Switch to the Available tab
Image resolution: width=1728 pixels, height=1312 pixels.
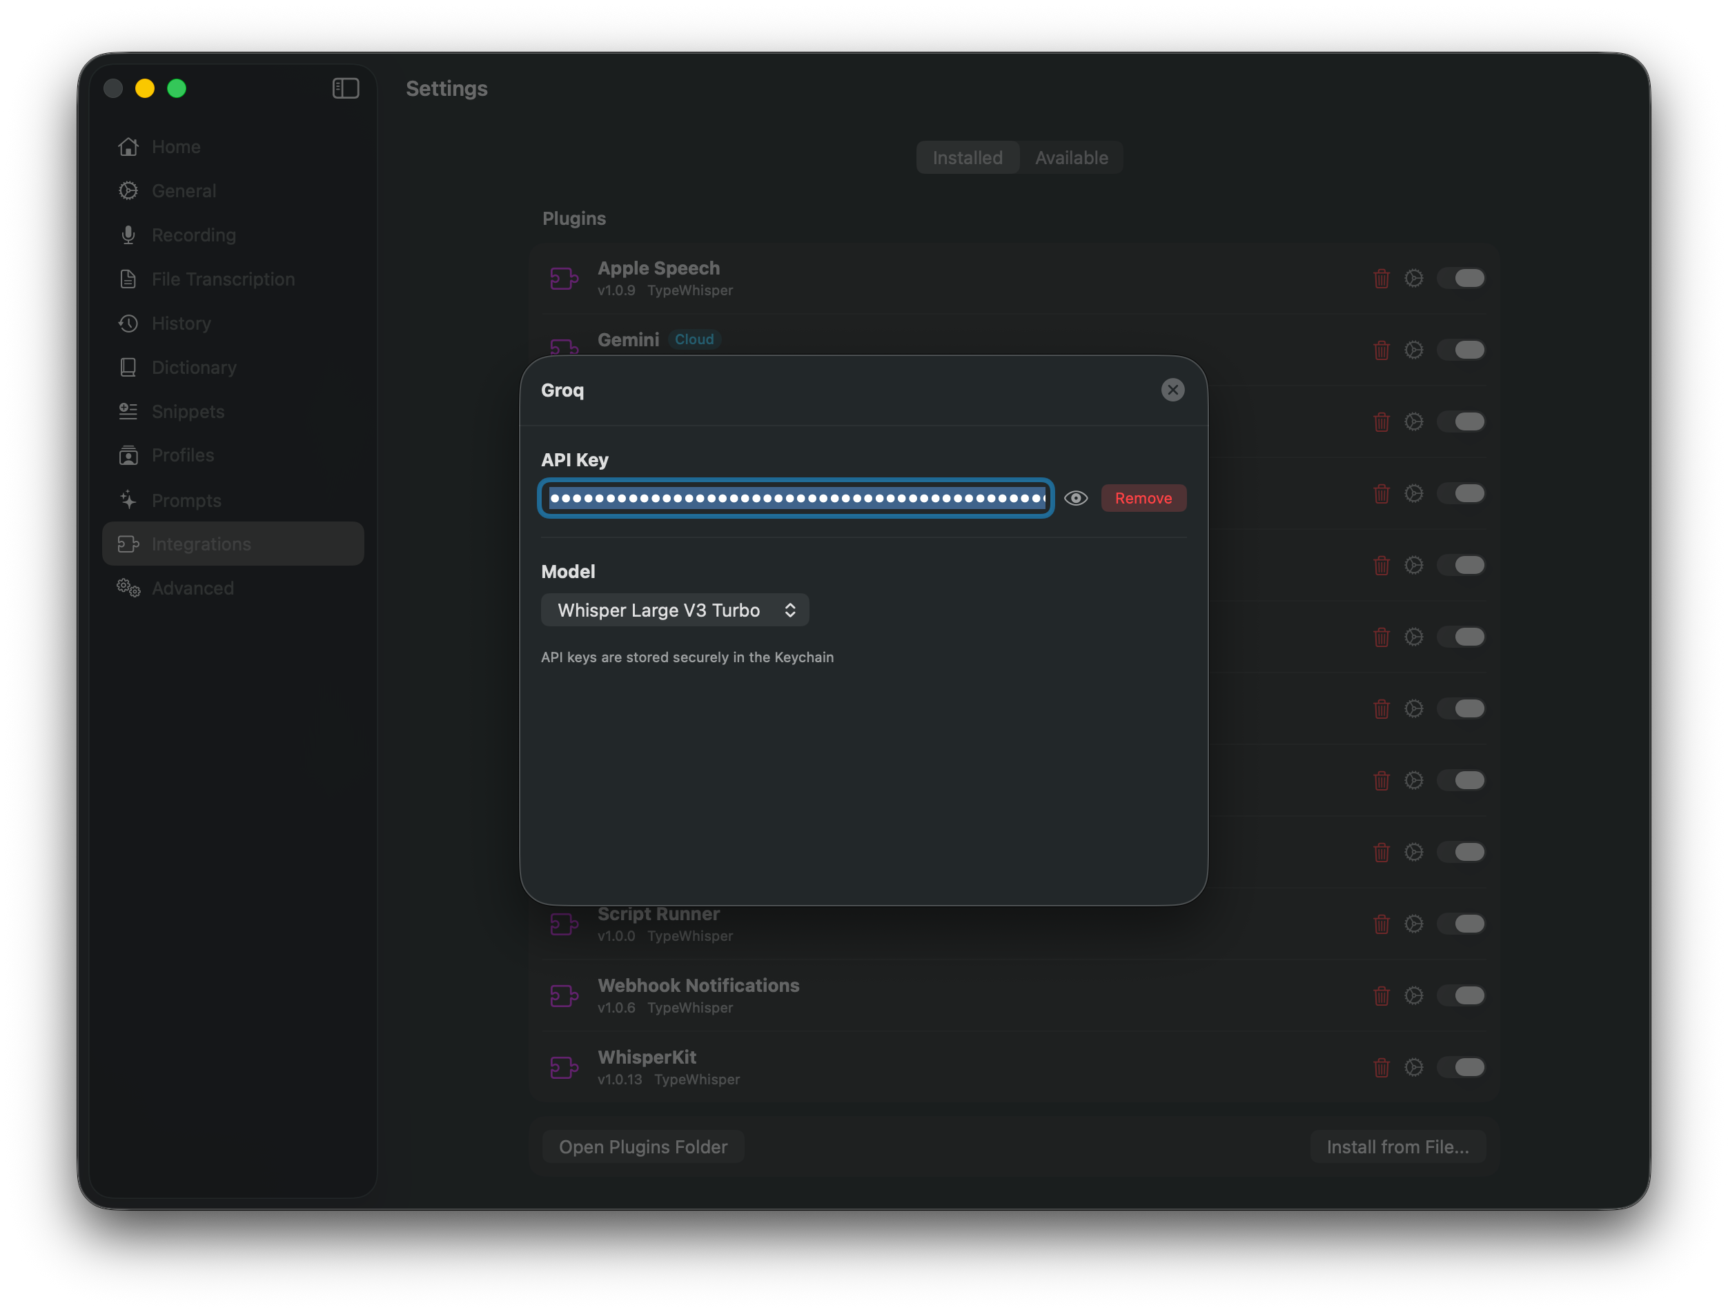[x=1071, y=158]
